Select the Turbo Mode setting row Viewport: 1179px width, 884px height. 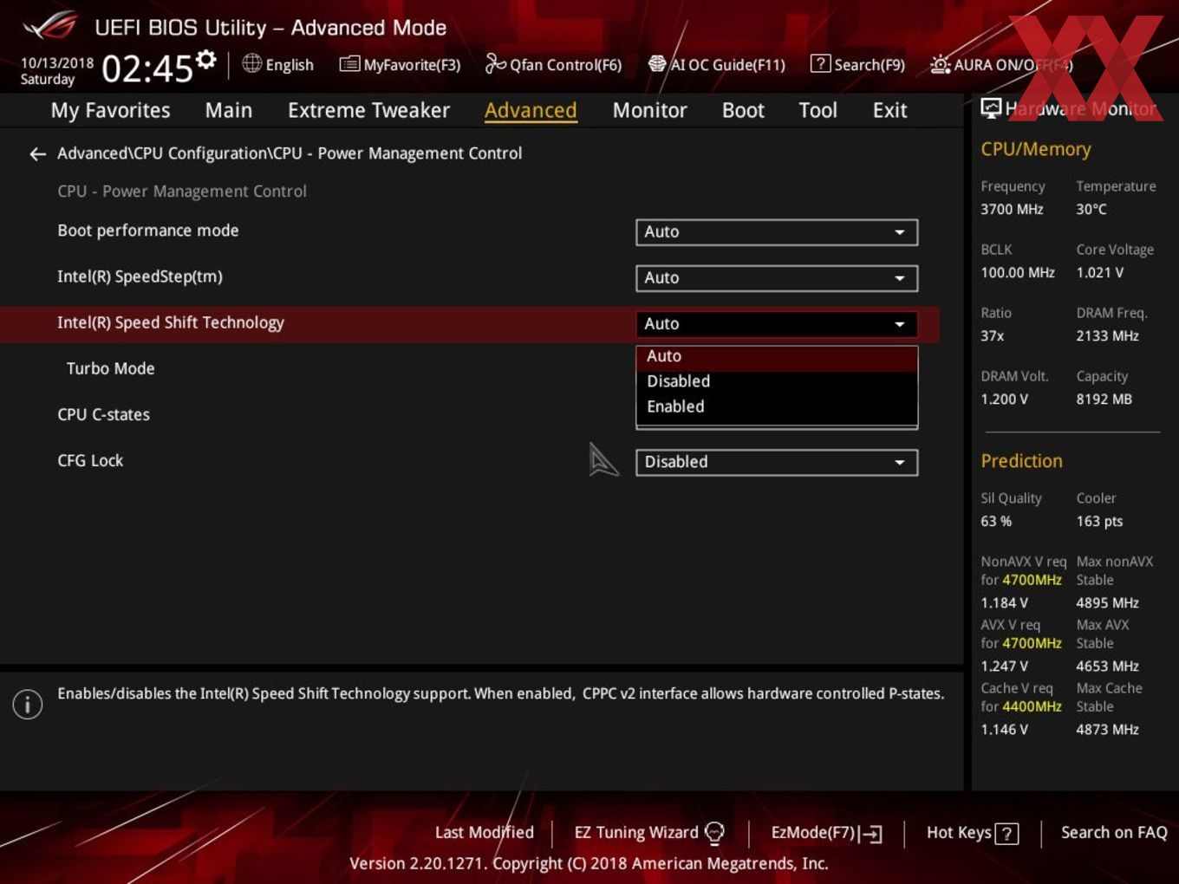tap(110, 368)
